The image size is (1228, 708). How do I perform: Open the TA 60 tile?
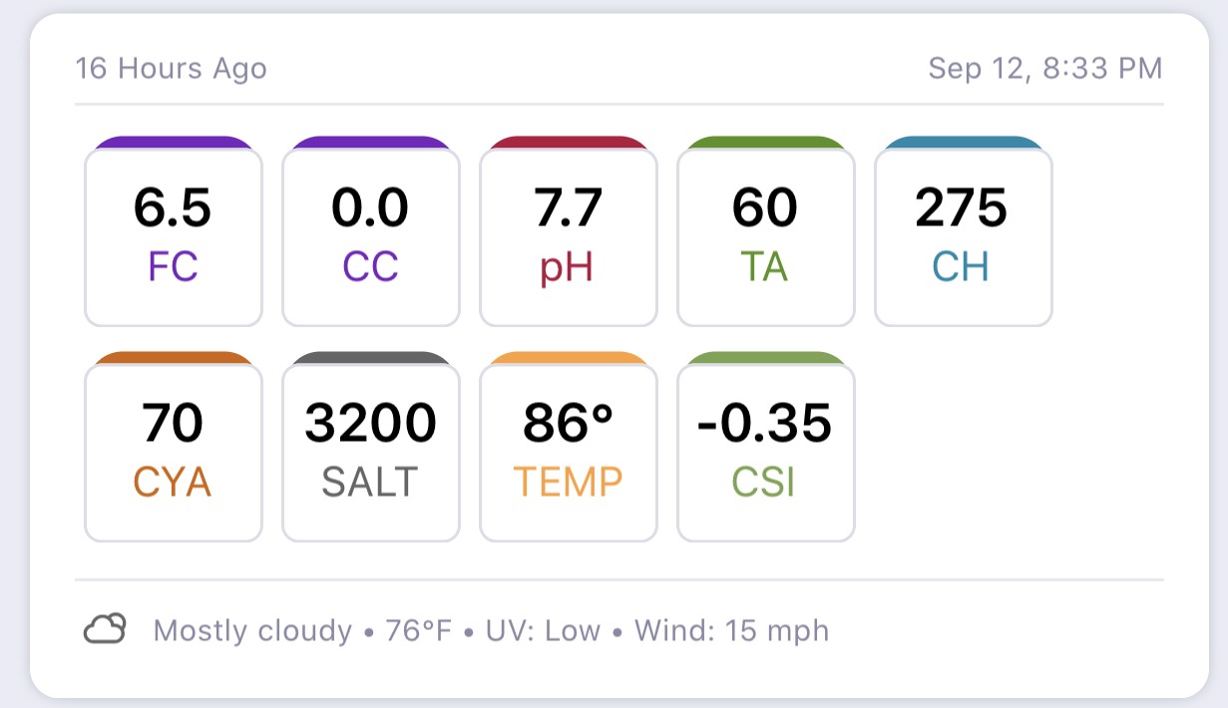pos(766,236)
